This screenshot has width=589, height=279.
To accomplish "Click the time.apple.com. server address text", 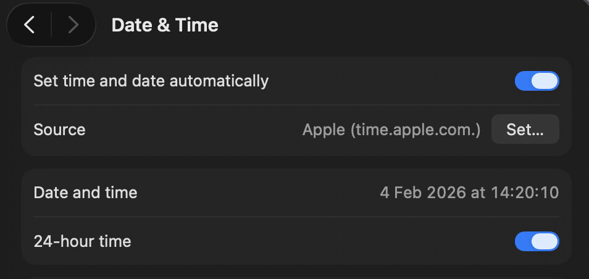I will [415, 130].
